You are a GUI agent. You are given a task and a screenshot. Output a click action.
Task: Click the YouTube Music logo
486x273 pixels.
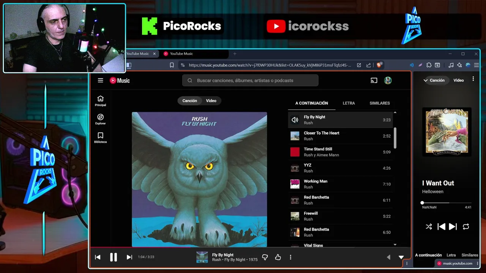click(x=120, y=80)
